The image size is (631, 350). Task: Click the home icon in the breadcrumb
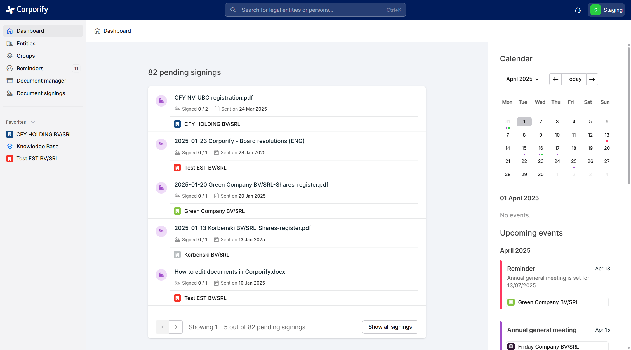97,31
